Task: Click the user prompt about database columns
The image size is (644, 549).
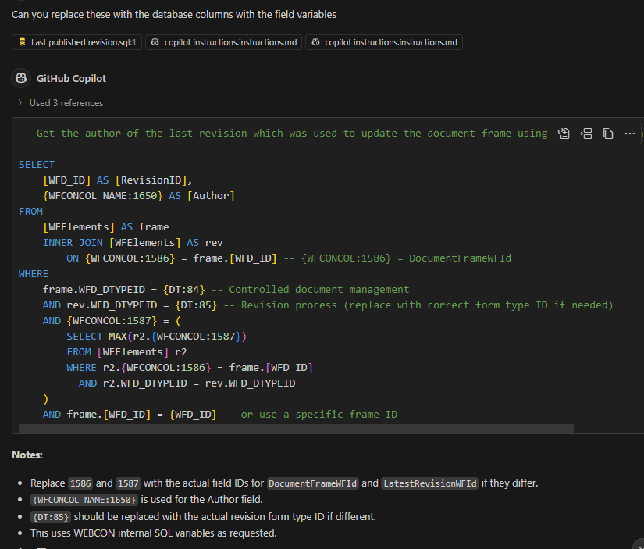Action: (x=174, y=14)
